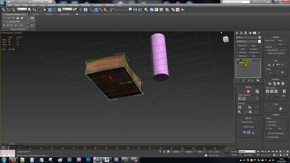The image size is (290, 163).
Task: Select the Thin seam display radio
Action: point(276,128)
